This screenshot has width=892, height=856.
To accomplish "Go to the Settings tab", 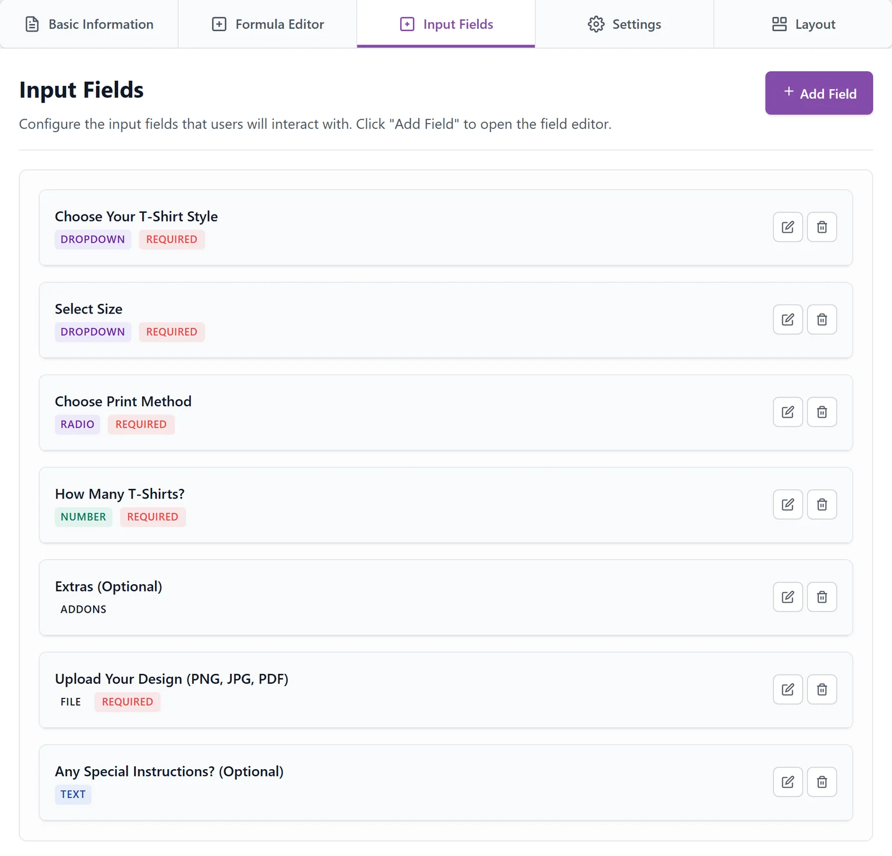I will click(x=624, y=24).
